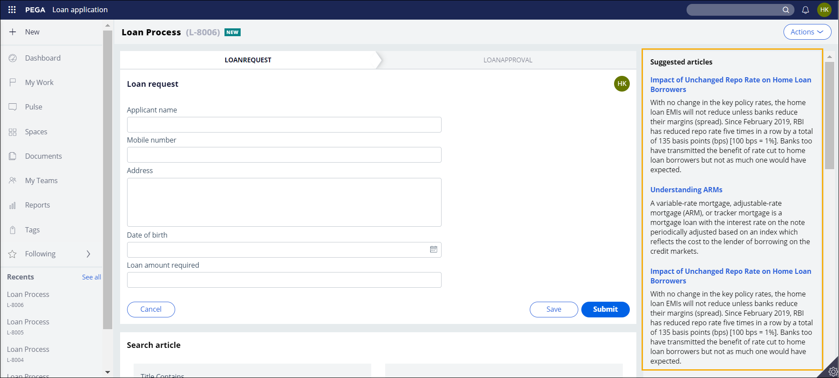This screenshot has height=378, width=839.
Task: Open the HK user profile avatar
Action: pyautogui.click(x=824, y=10)
